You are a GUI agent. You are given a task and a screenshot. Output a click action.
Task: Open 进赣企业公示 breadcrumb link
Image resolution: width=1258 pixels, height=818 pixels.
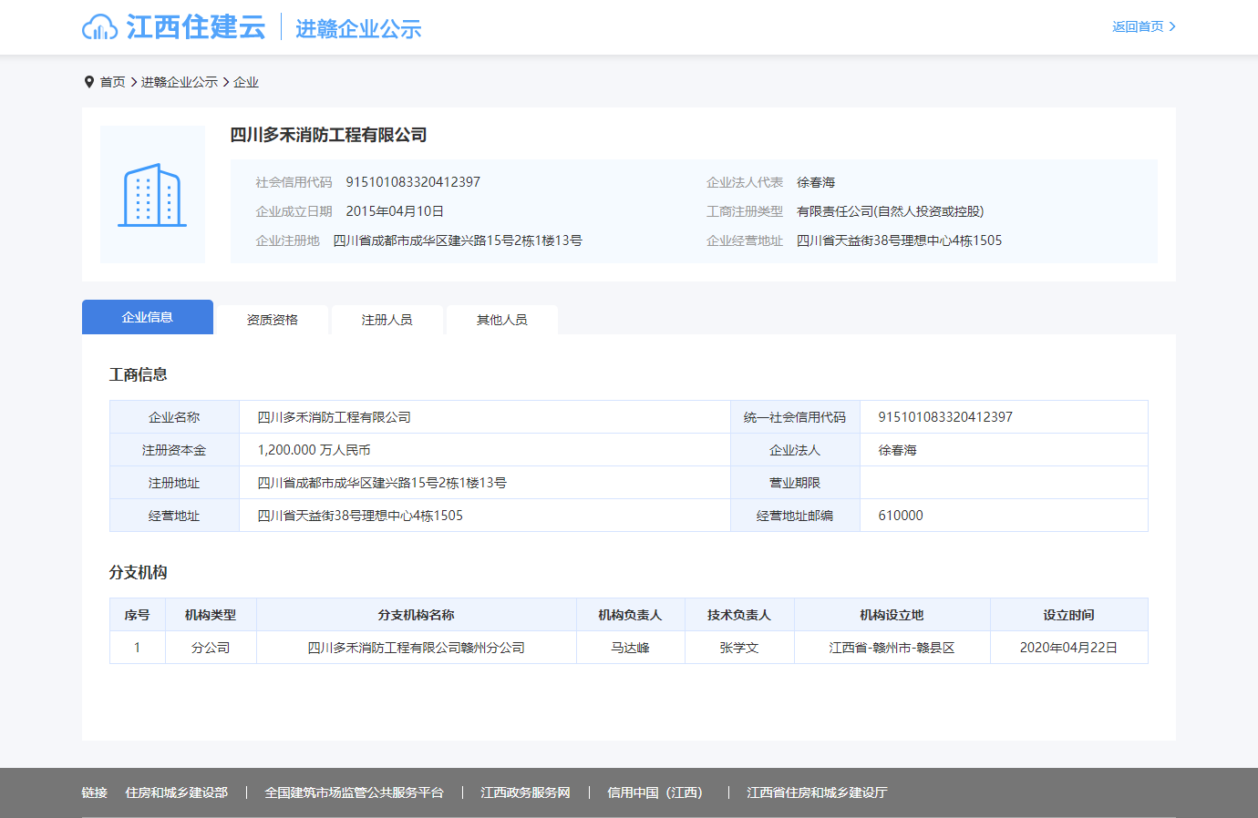(x=179, y=82)
